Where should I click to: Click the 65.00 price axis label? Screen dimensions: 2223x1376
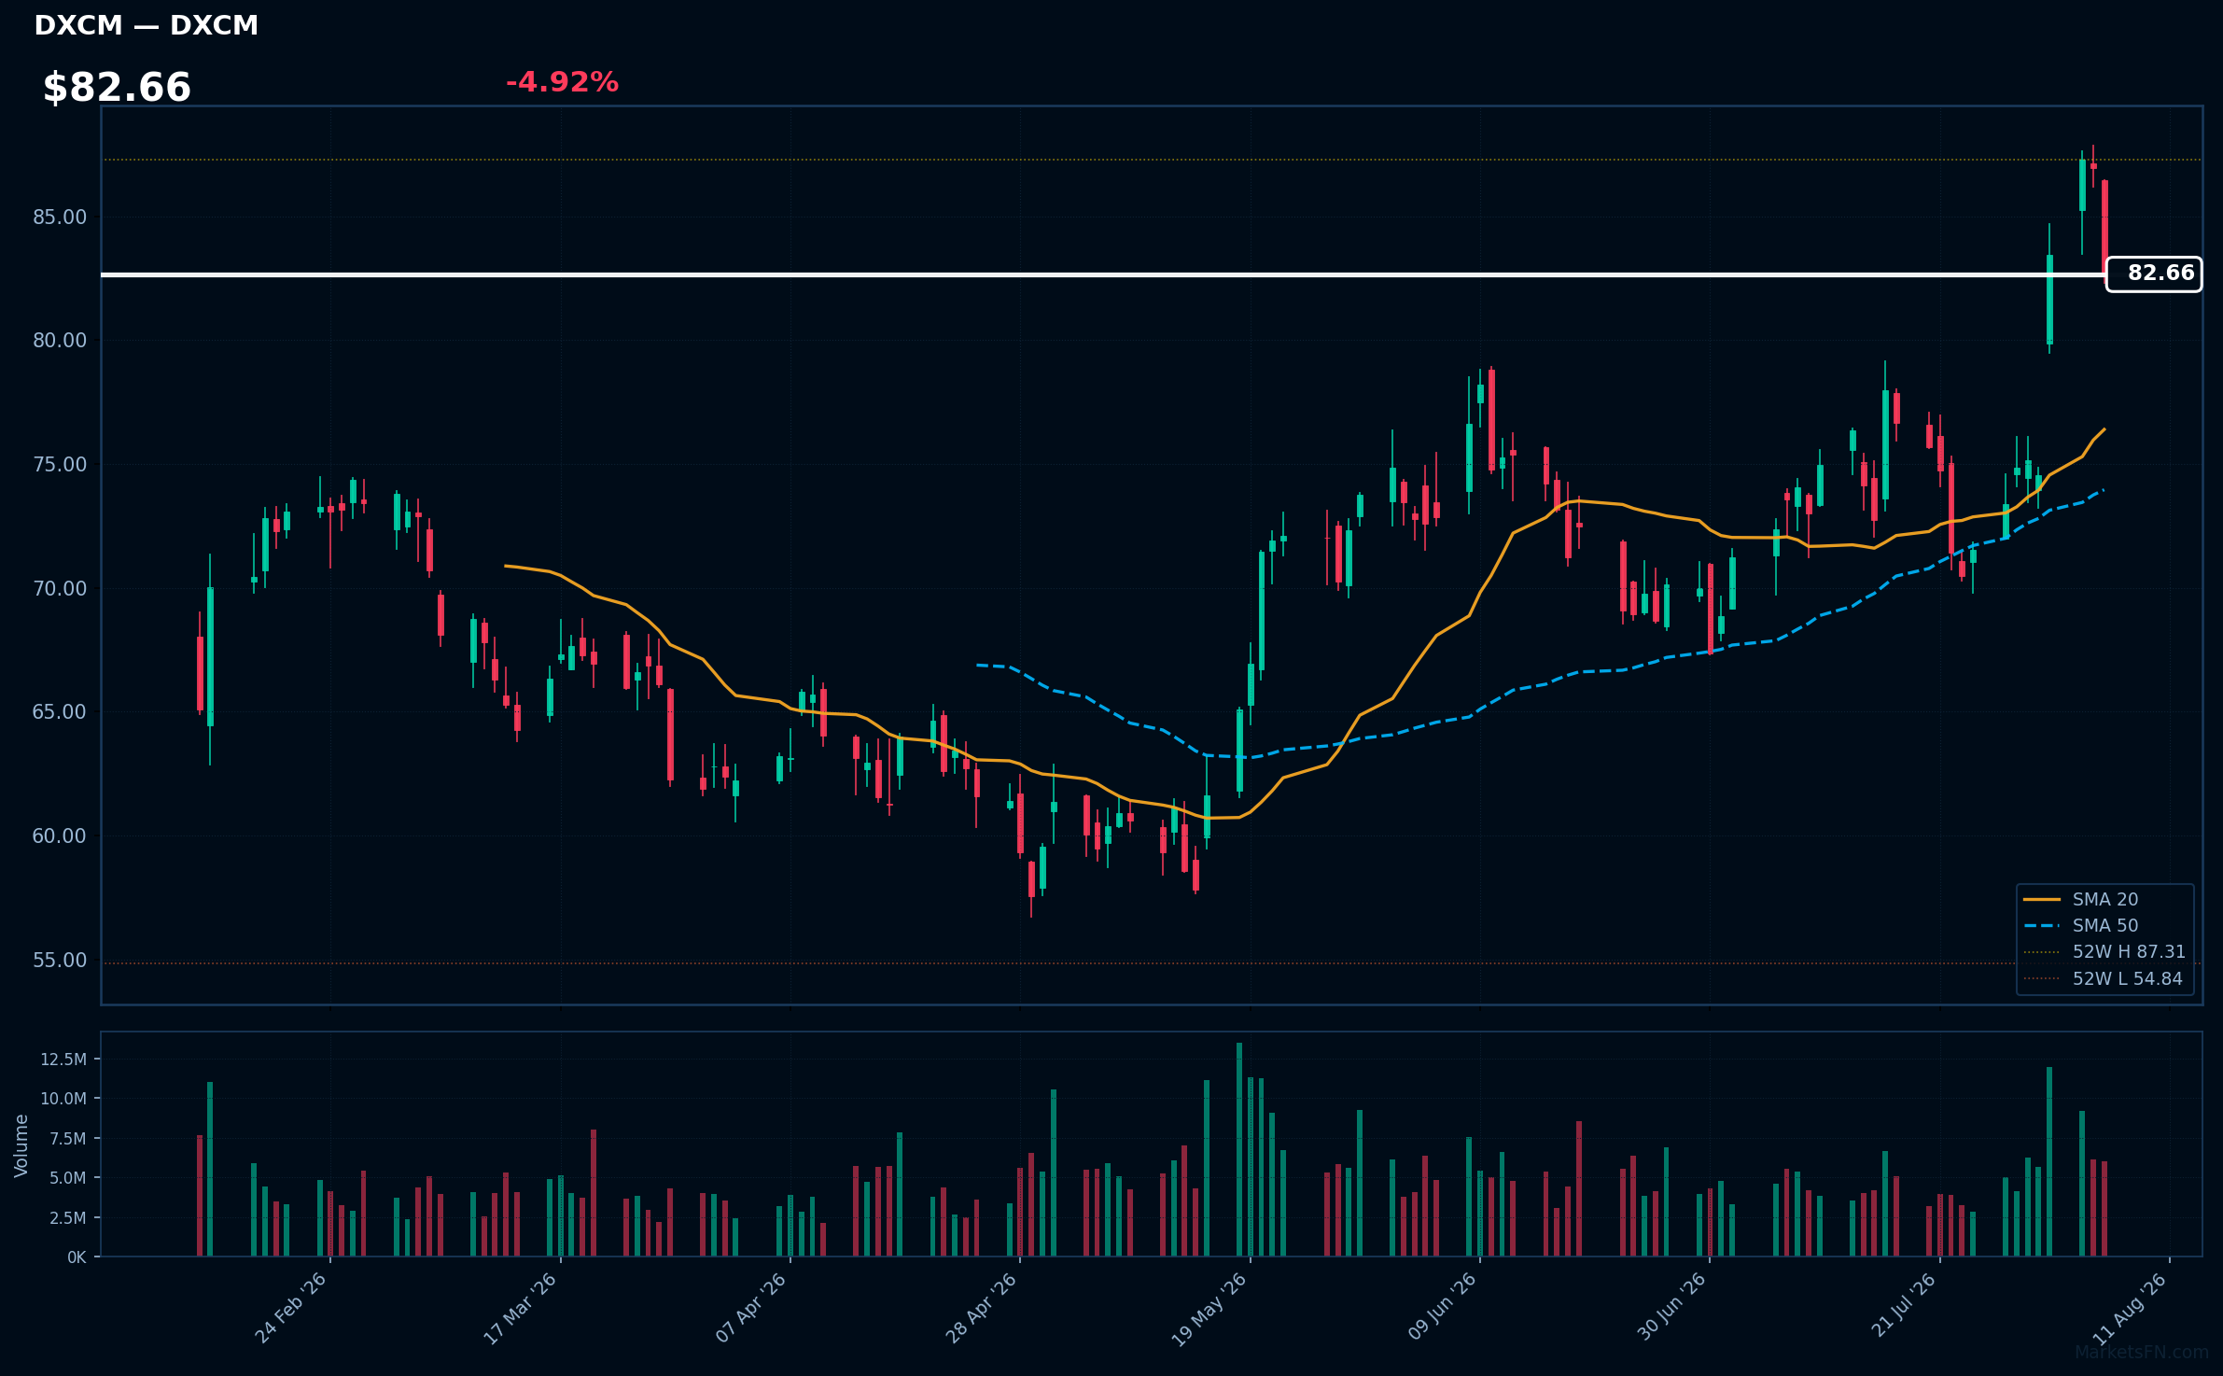[60, 712]
